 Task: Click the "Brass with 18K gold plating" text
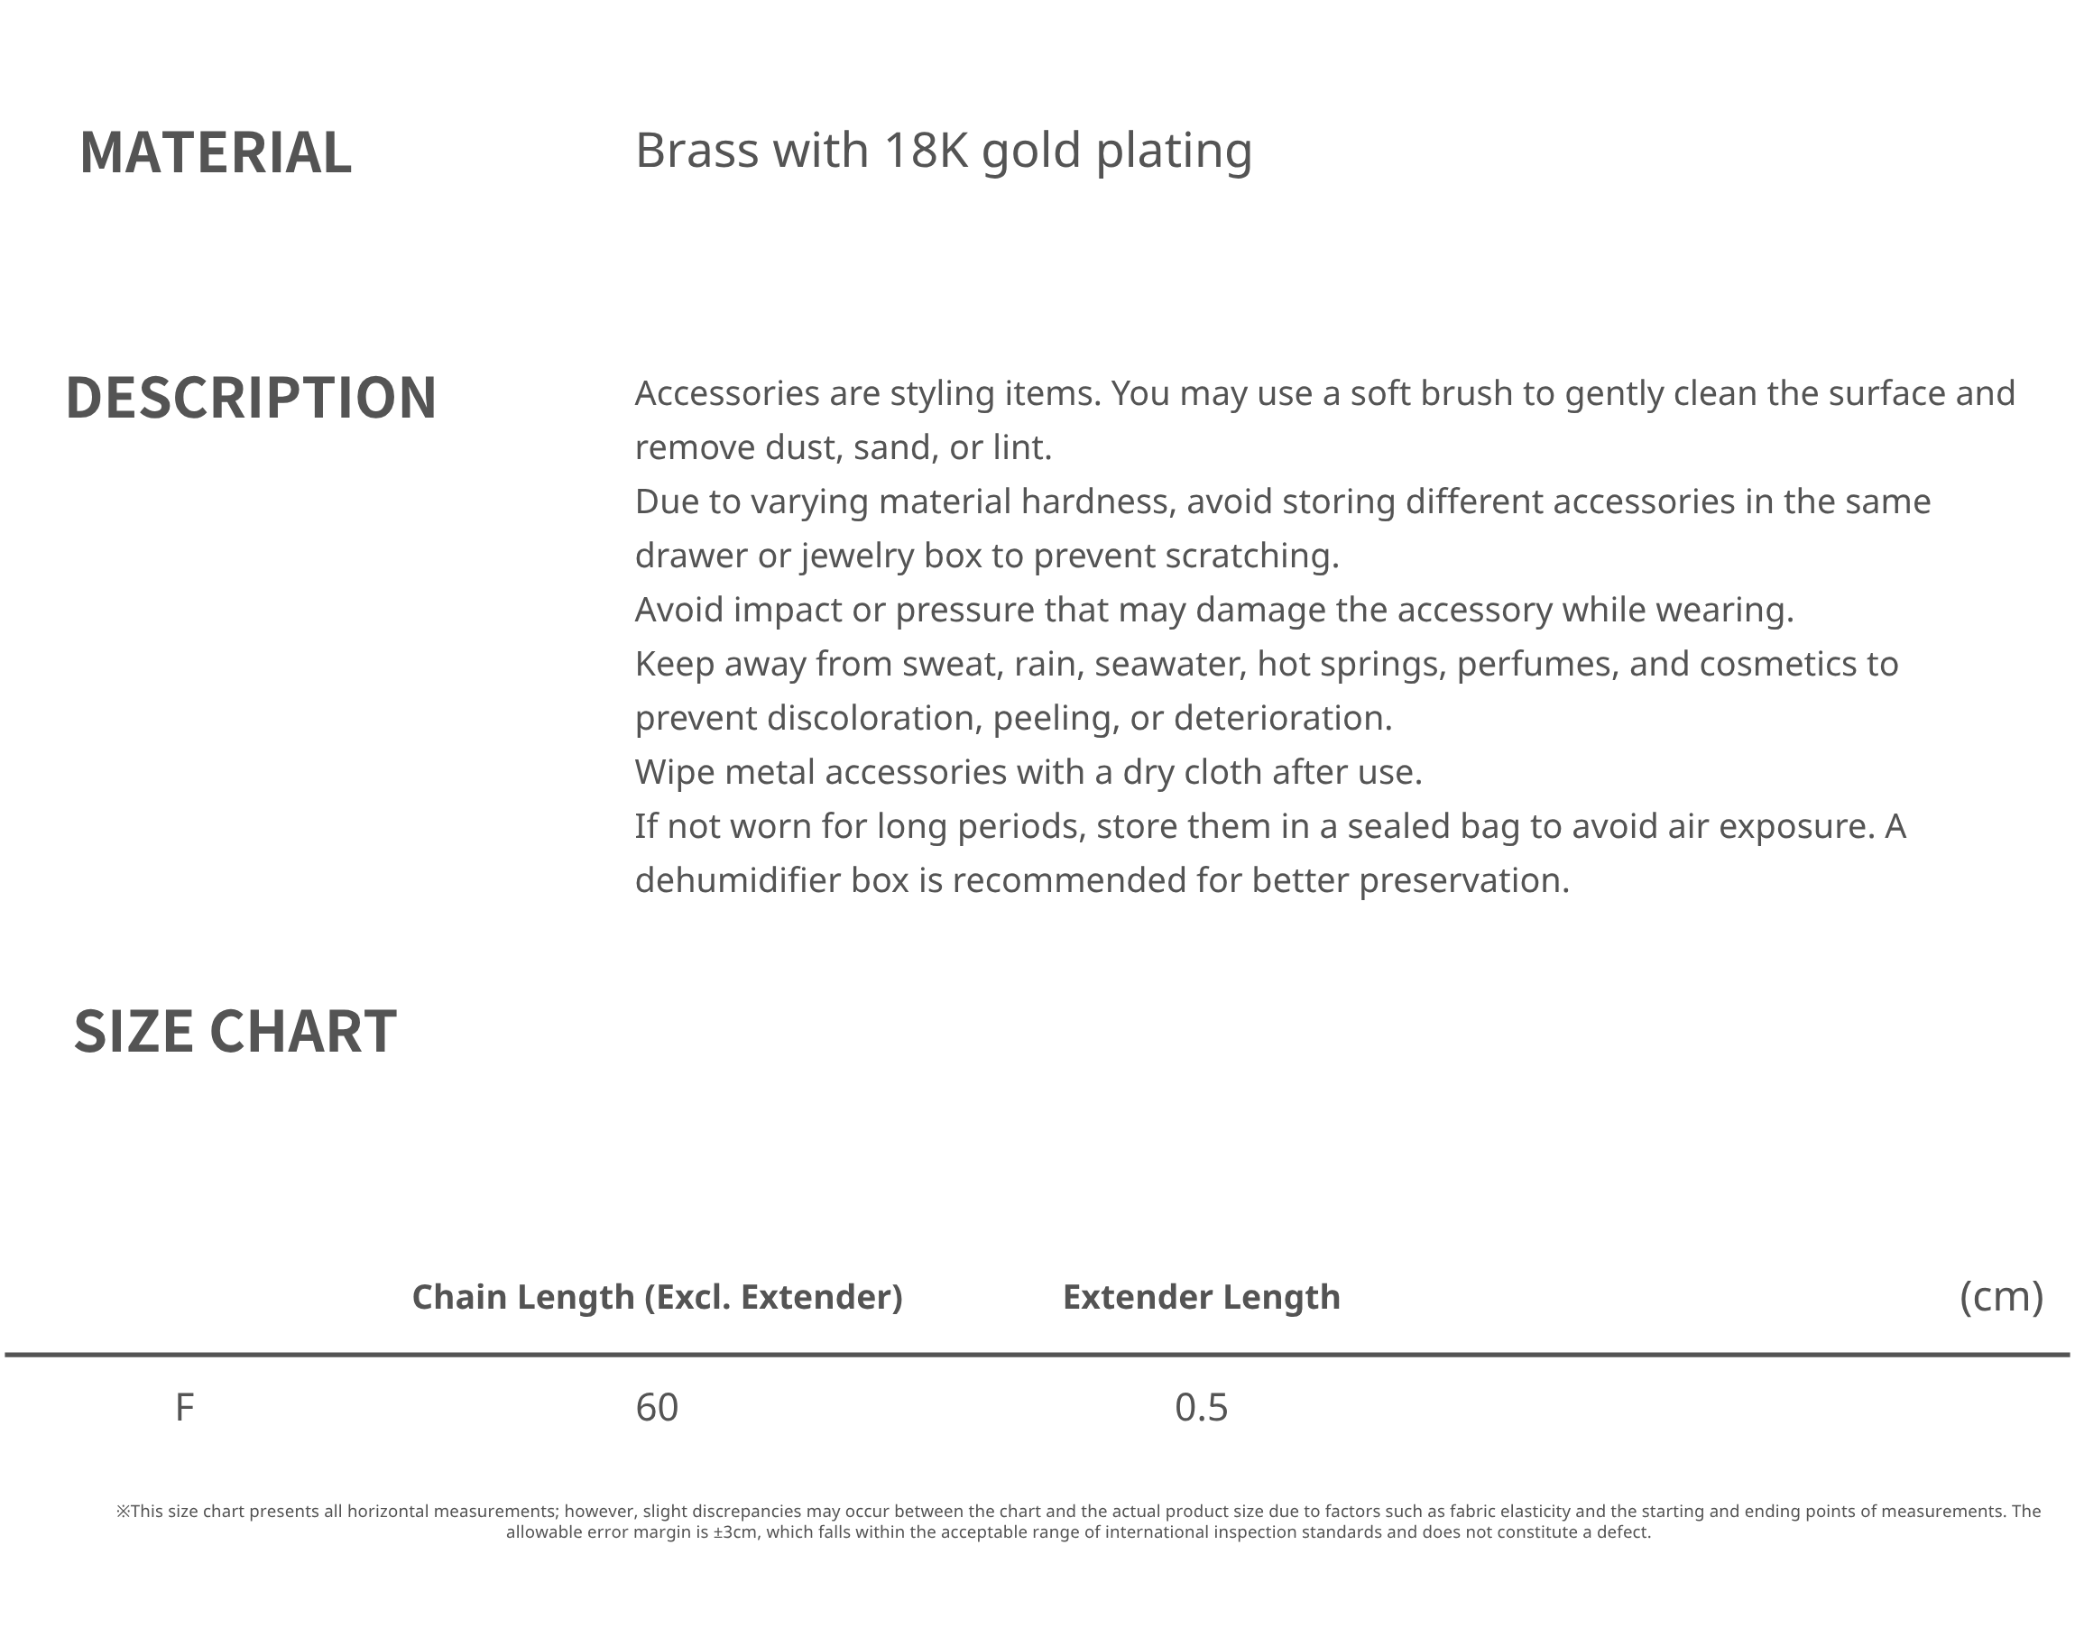point(943,151)
